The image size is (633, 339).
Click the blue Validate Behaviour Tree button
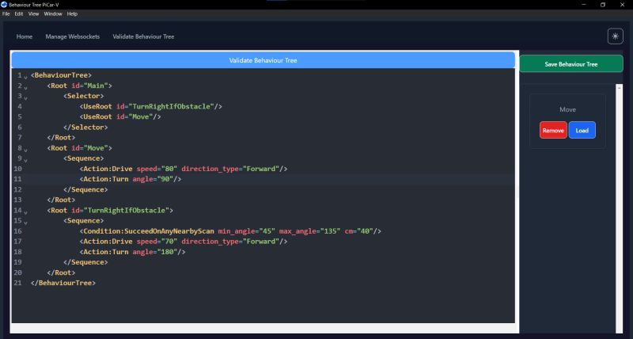(263, 60)
